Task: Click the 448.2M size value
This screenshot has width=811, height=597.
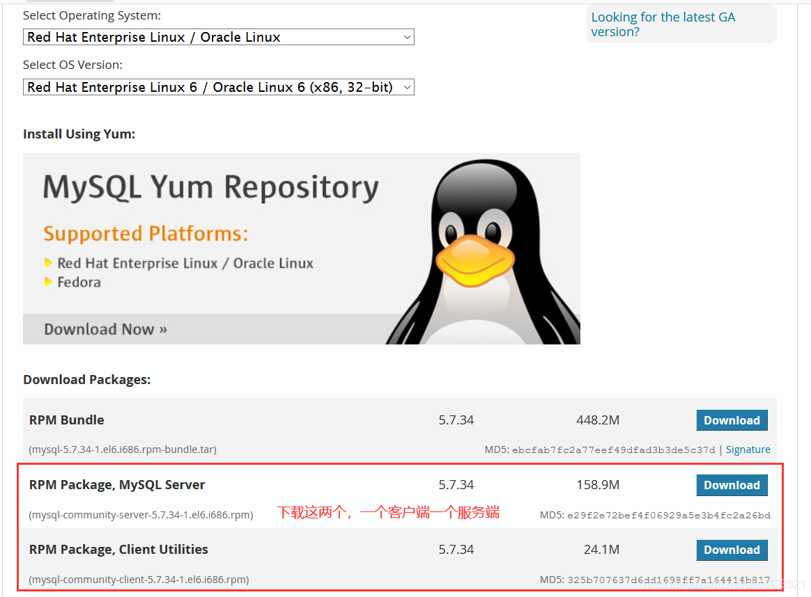Action: tap(598, 420)
